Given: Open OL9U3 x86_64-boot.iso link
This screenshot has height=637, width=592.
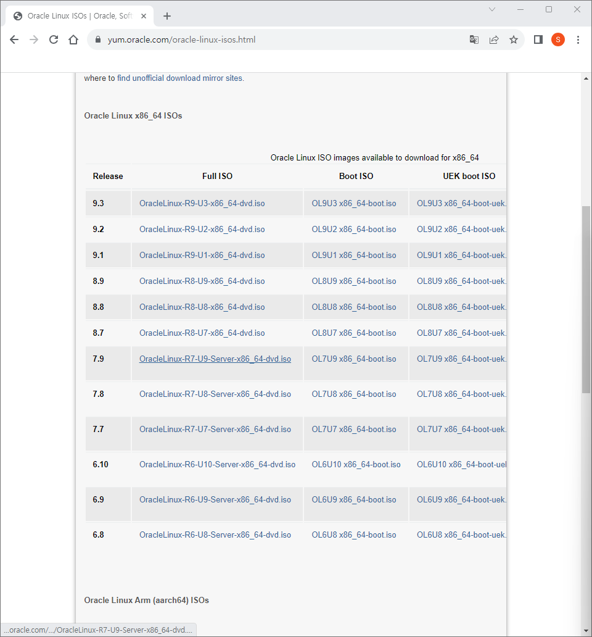Looking at the screenshot, I should [x=354, y=203].
